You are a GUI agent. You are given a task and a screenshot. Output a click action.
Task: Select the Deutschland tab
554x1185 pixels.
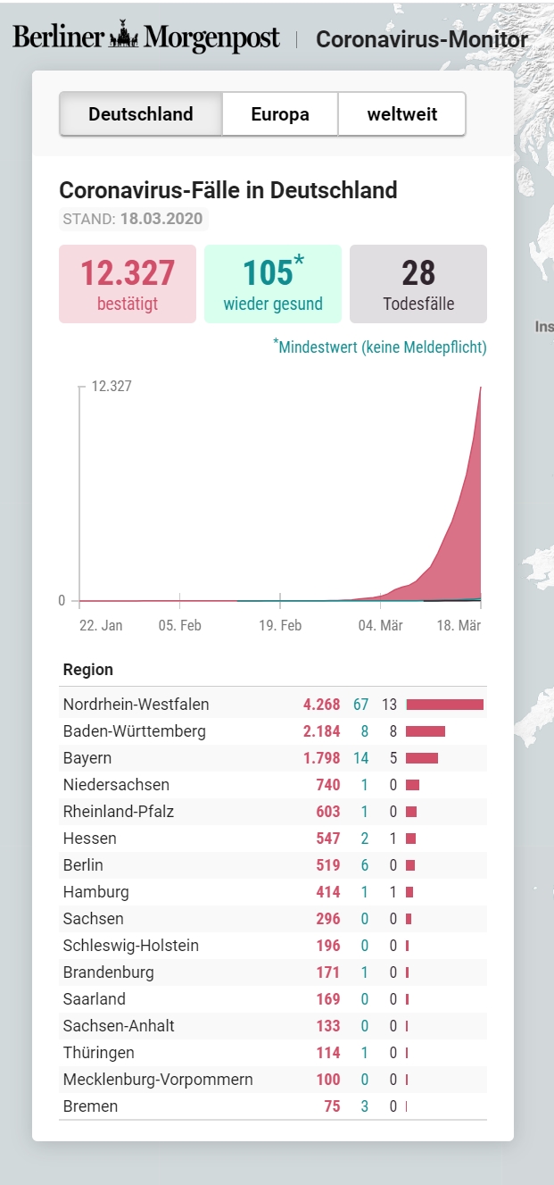[x=141, y=114]
